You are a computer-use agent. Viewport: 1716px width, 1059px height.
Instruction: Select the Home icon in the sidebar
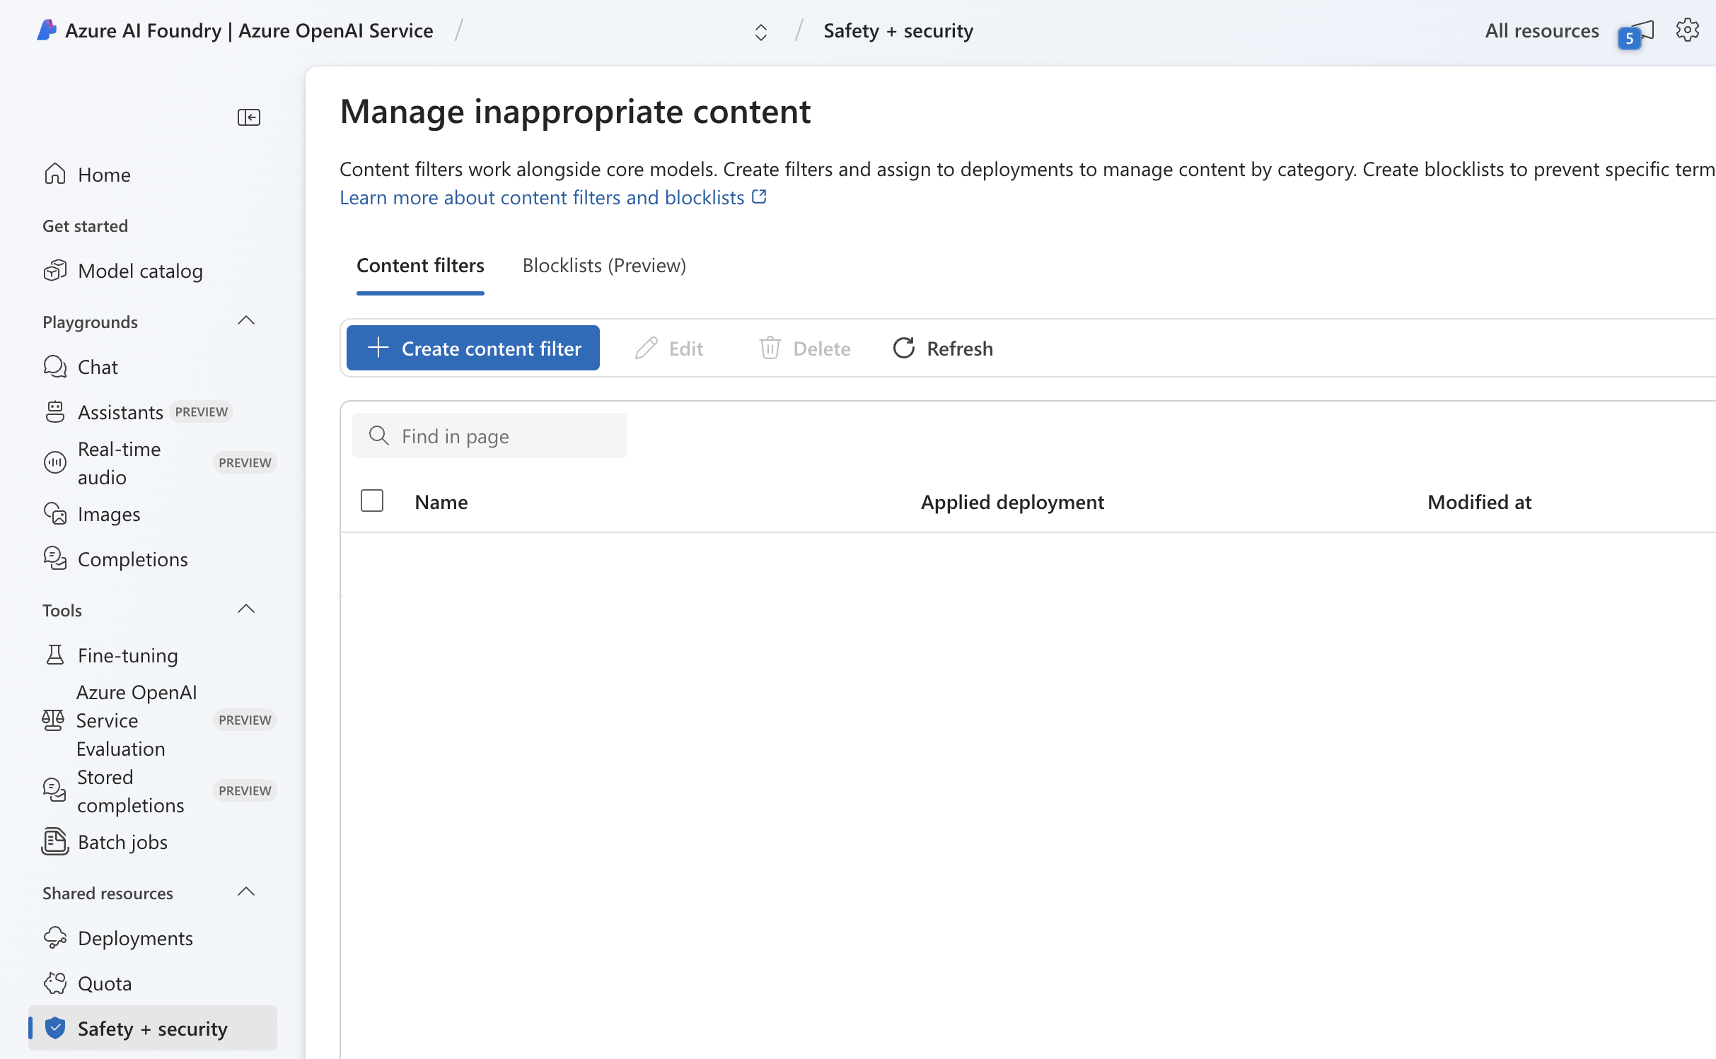[55, 173]
